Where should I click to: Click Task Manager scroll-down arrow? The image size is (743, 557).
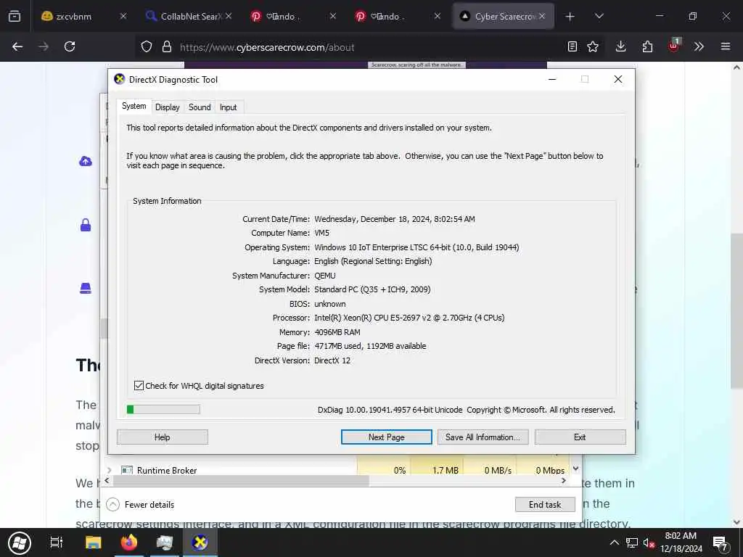click(x=575, y=469)
